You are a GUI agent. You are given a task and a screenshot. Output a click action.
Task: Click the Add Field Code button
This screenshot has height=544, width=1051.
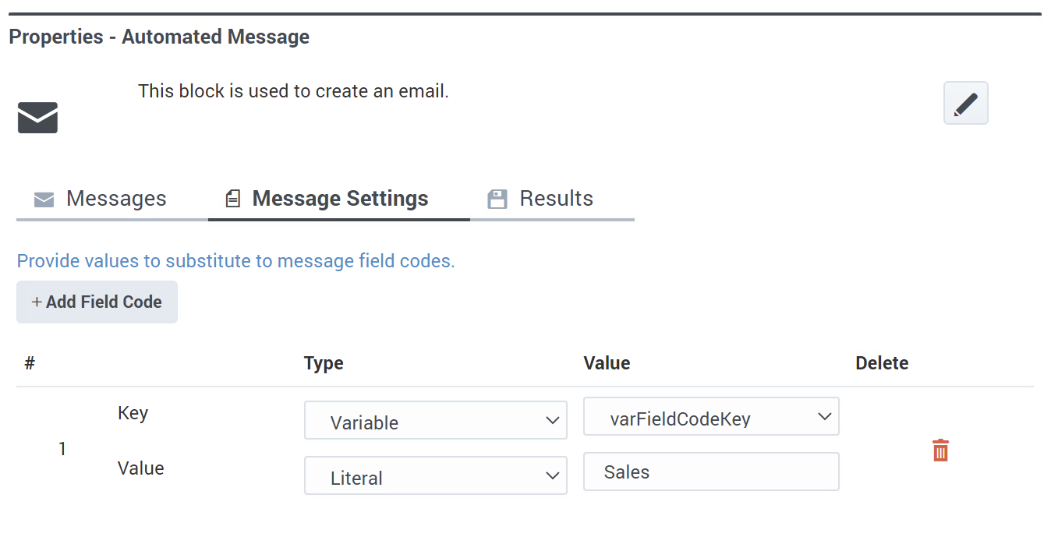(97, 302)
